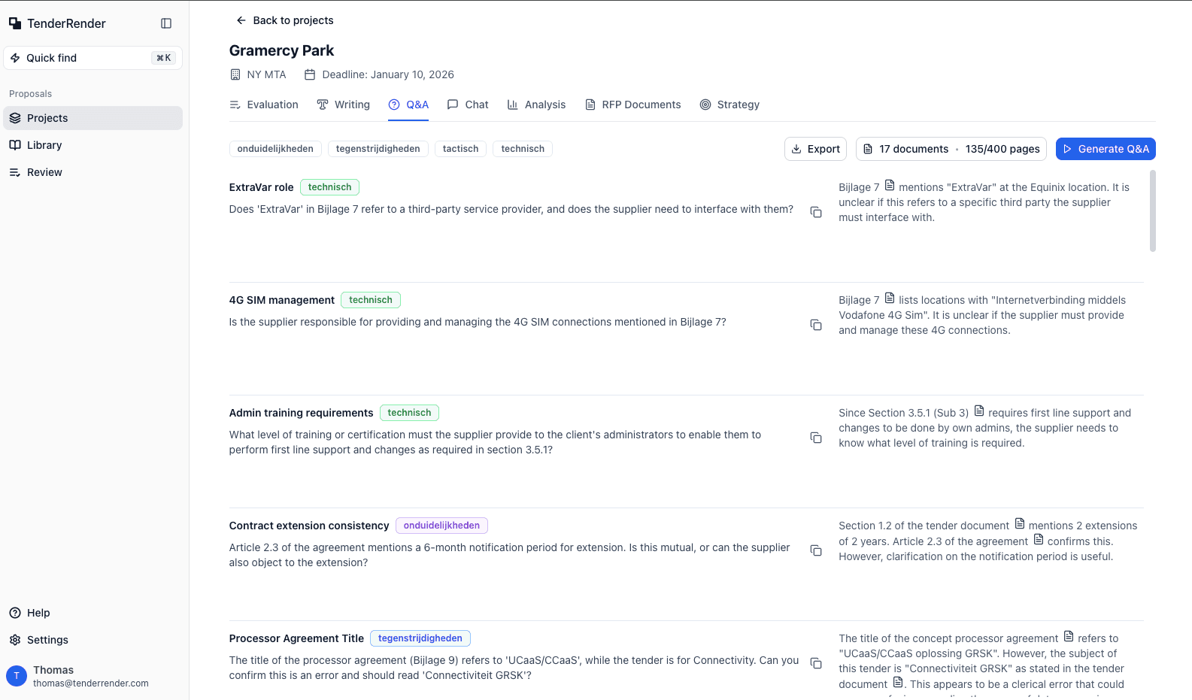Open the Thomas account menu

90,676
